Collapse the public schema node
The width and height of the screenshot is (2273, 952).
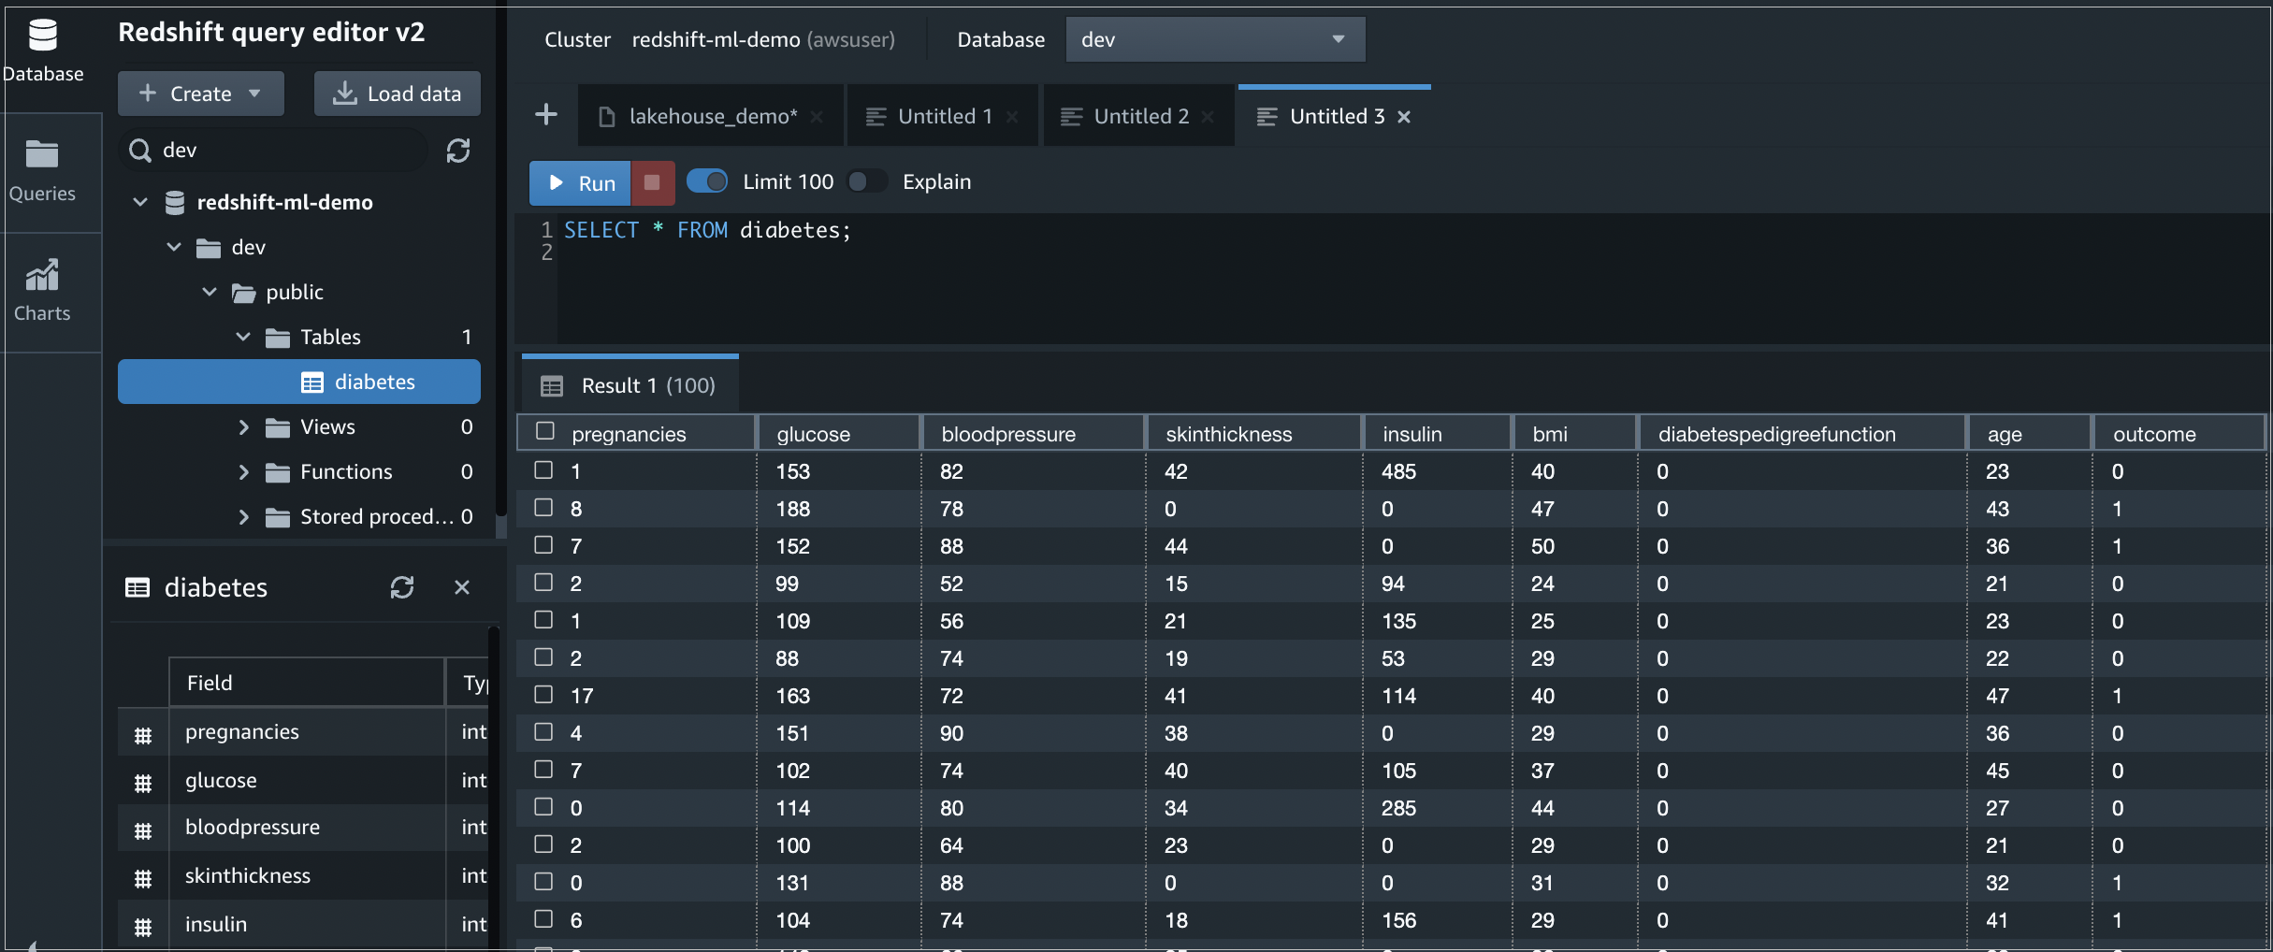point(210,292)
